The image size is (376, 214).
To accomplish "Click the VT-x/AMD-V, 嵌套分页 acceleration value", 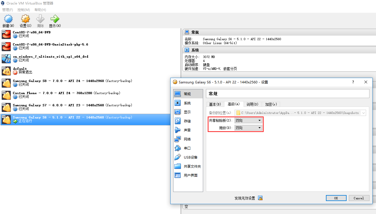I will [x=220, y=69].
